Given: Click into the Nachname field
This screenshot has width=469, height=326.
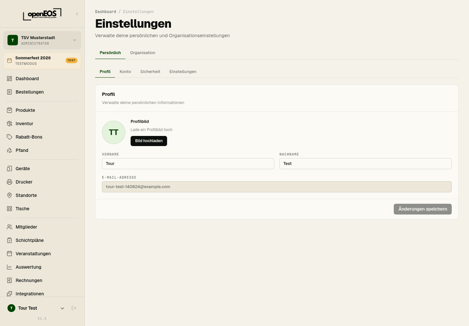Looking at the screenshot, I should coord(365,164).
